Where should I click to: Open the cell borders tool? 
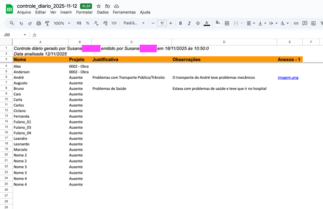pos(227,23)
